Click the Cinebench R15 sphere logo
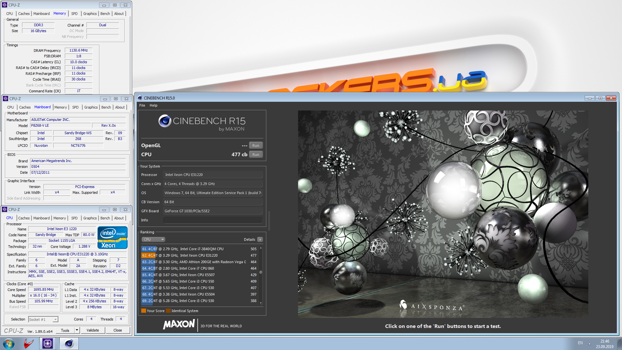 (165, 121)
